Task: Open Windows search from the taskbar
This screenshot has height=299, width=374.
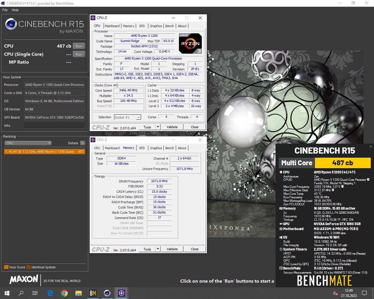Action: 21,293
